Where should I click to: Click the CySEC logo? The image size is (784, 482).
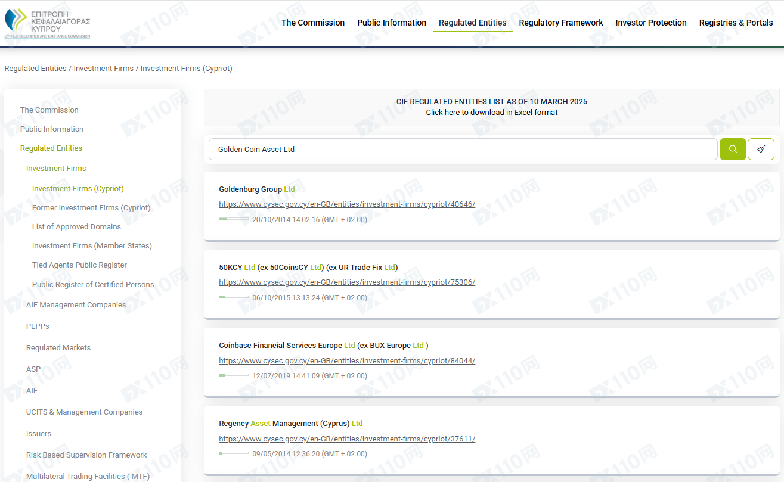[48, 24]
